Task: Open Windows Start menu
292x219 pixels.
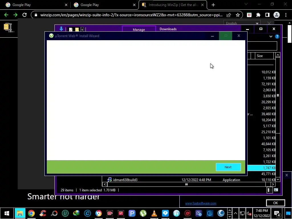Action: [7, 213]
